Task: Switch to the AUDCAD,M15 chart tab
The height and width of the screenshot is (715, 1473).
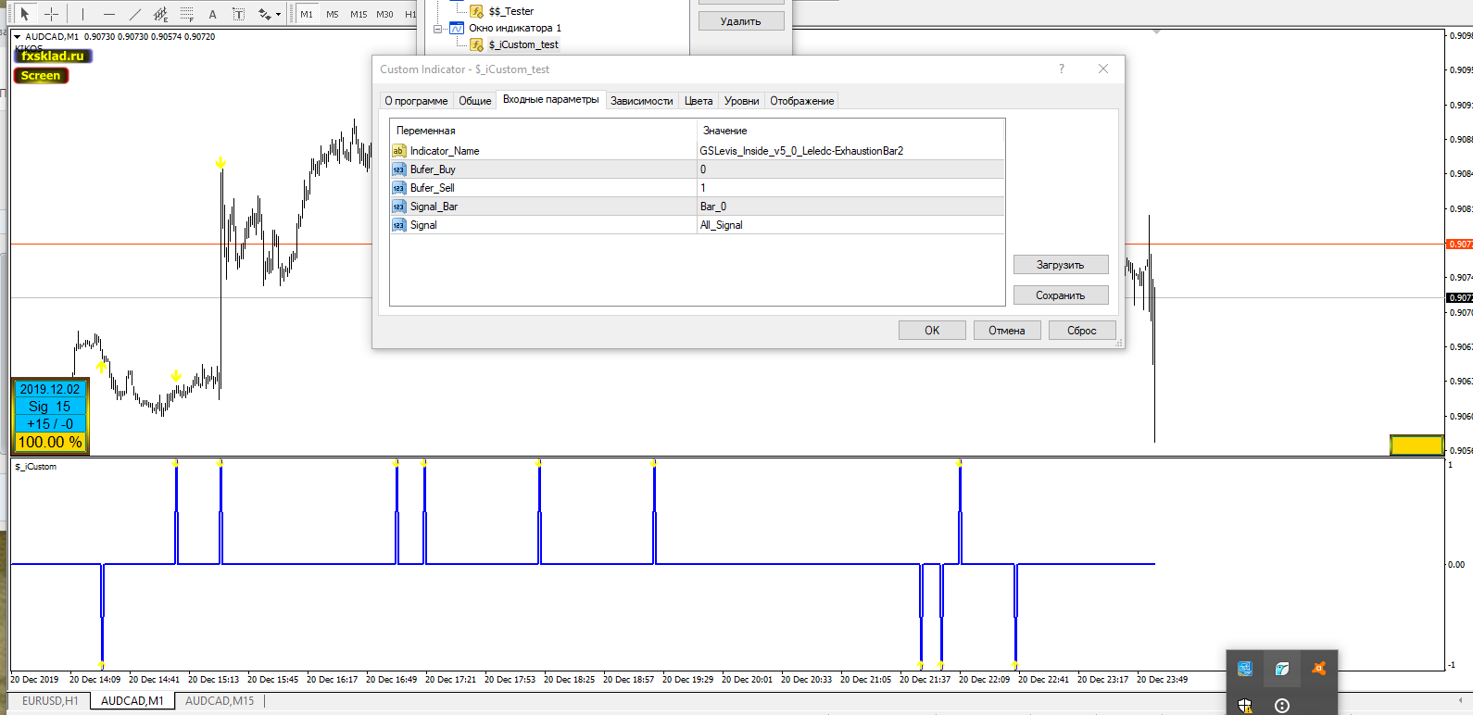Action: point(220,701)
